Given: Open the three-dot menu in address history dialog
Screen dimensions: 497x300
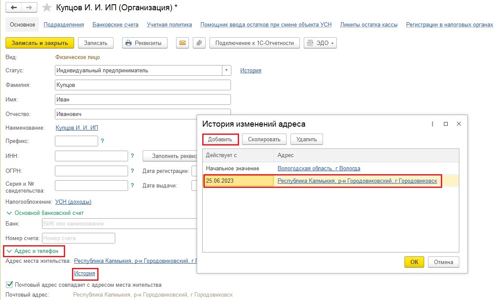Looking at the screenshot, I should [432, 124].
